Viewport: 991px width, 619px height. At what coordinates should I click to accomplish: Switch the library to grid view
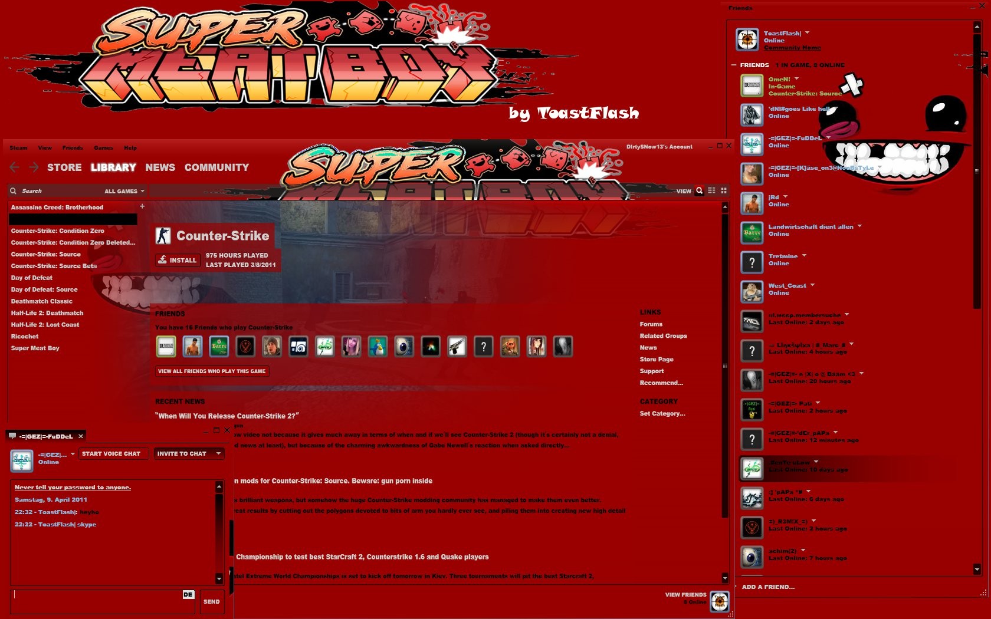click(x=723, y=190)
